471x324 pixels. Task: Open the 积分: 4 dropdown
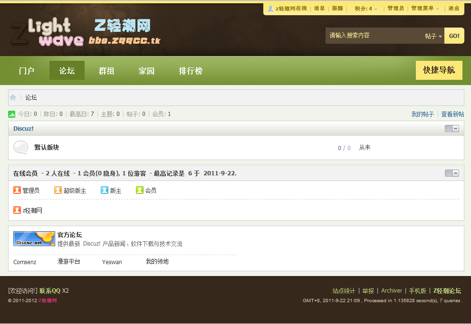[365, 9]
